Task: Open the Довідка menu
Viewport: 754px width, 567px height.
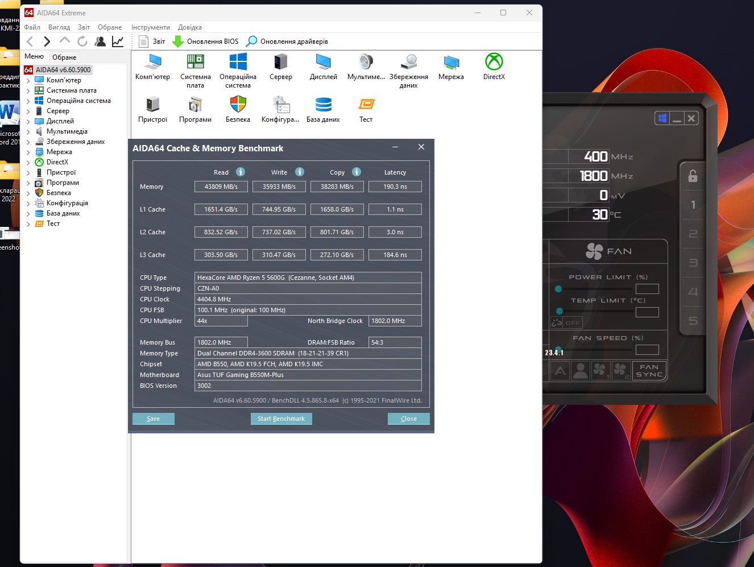Action: pyautogui.click(x=190, y=27)
